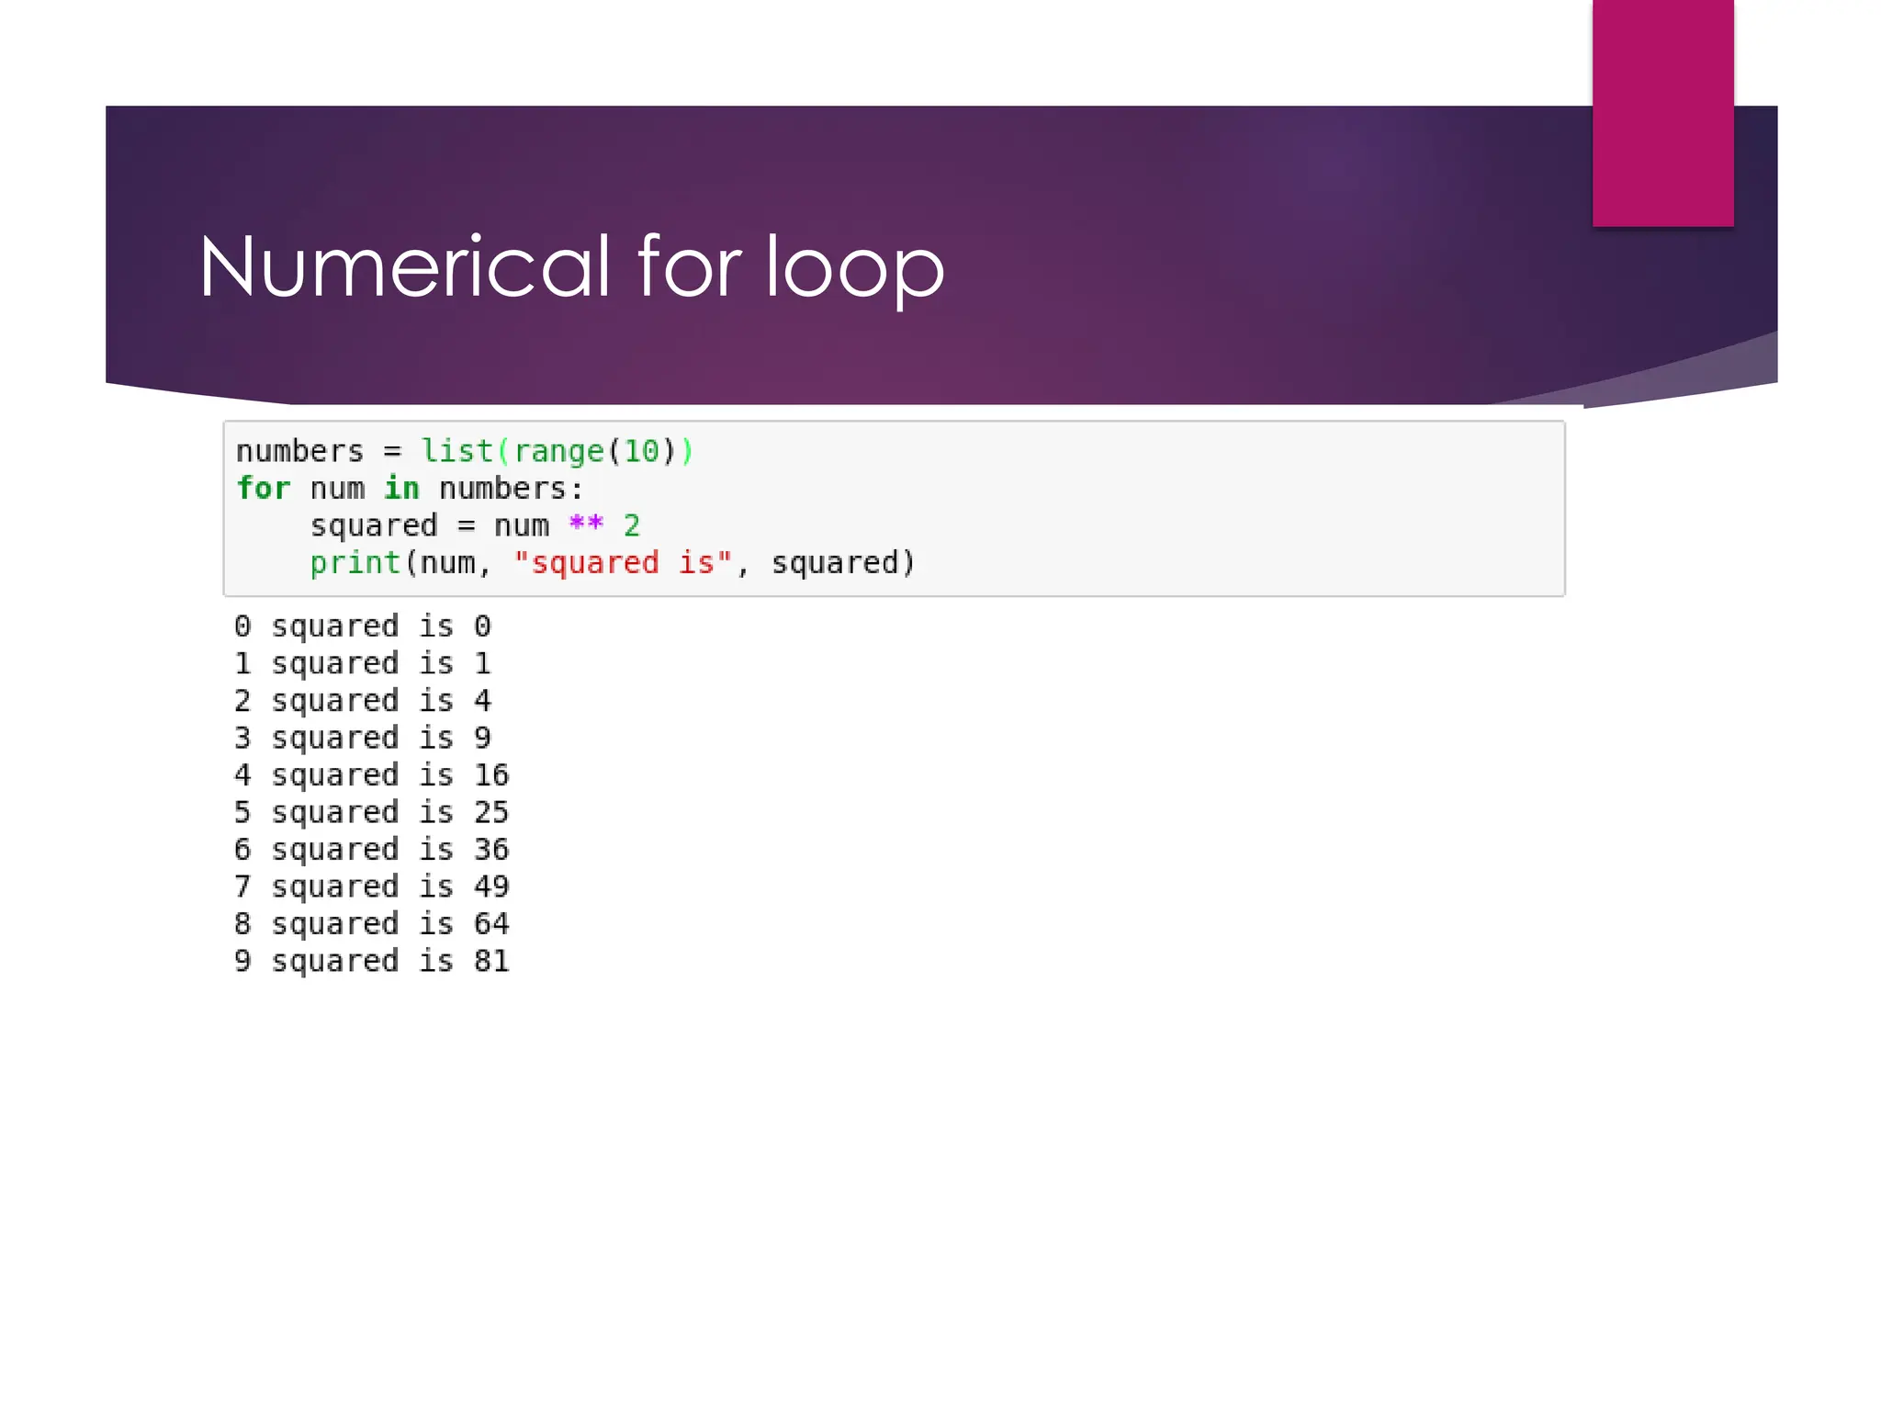Click the green 'in' keyword in code
This screenshot has width=1881, height=1411.
point(401,488)
